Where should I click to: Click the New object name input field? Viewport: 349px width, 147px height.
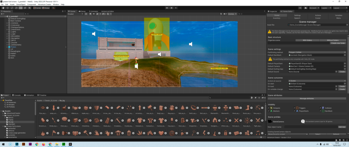[x=311, y=127]
